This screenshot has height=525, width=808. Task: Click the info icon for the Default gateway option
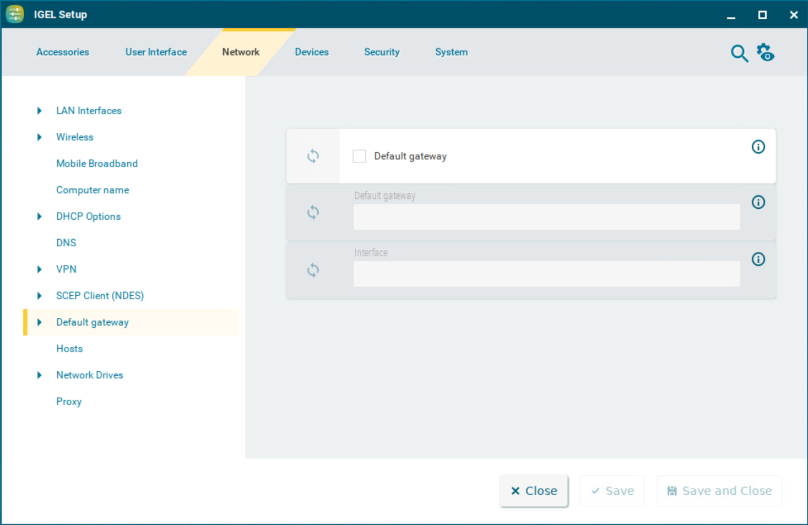tap(758, 147)
